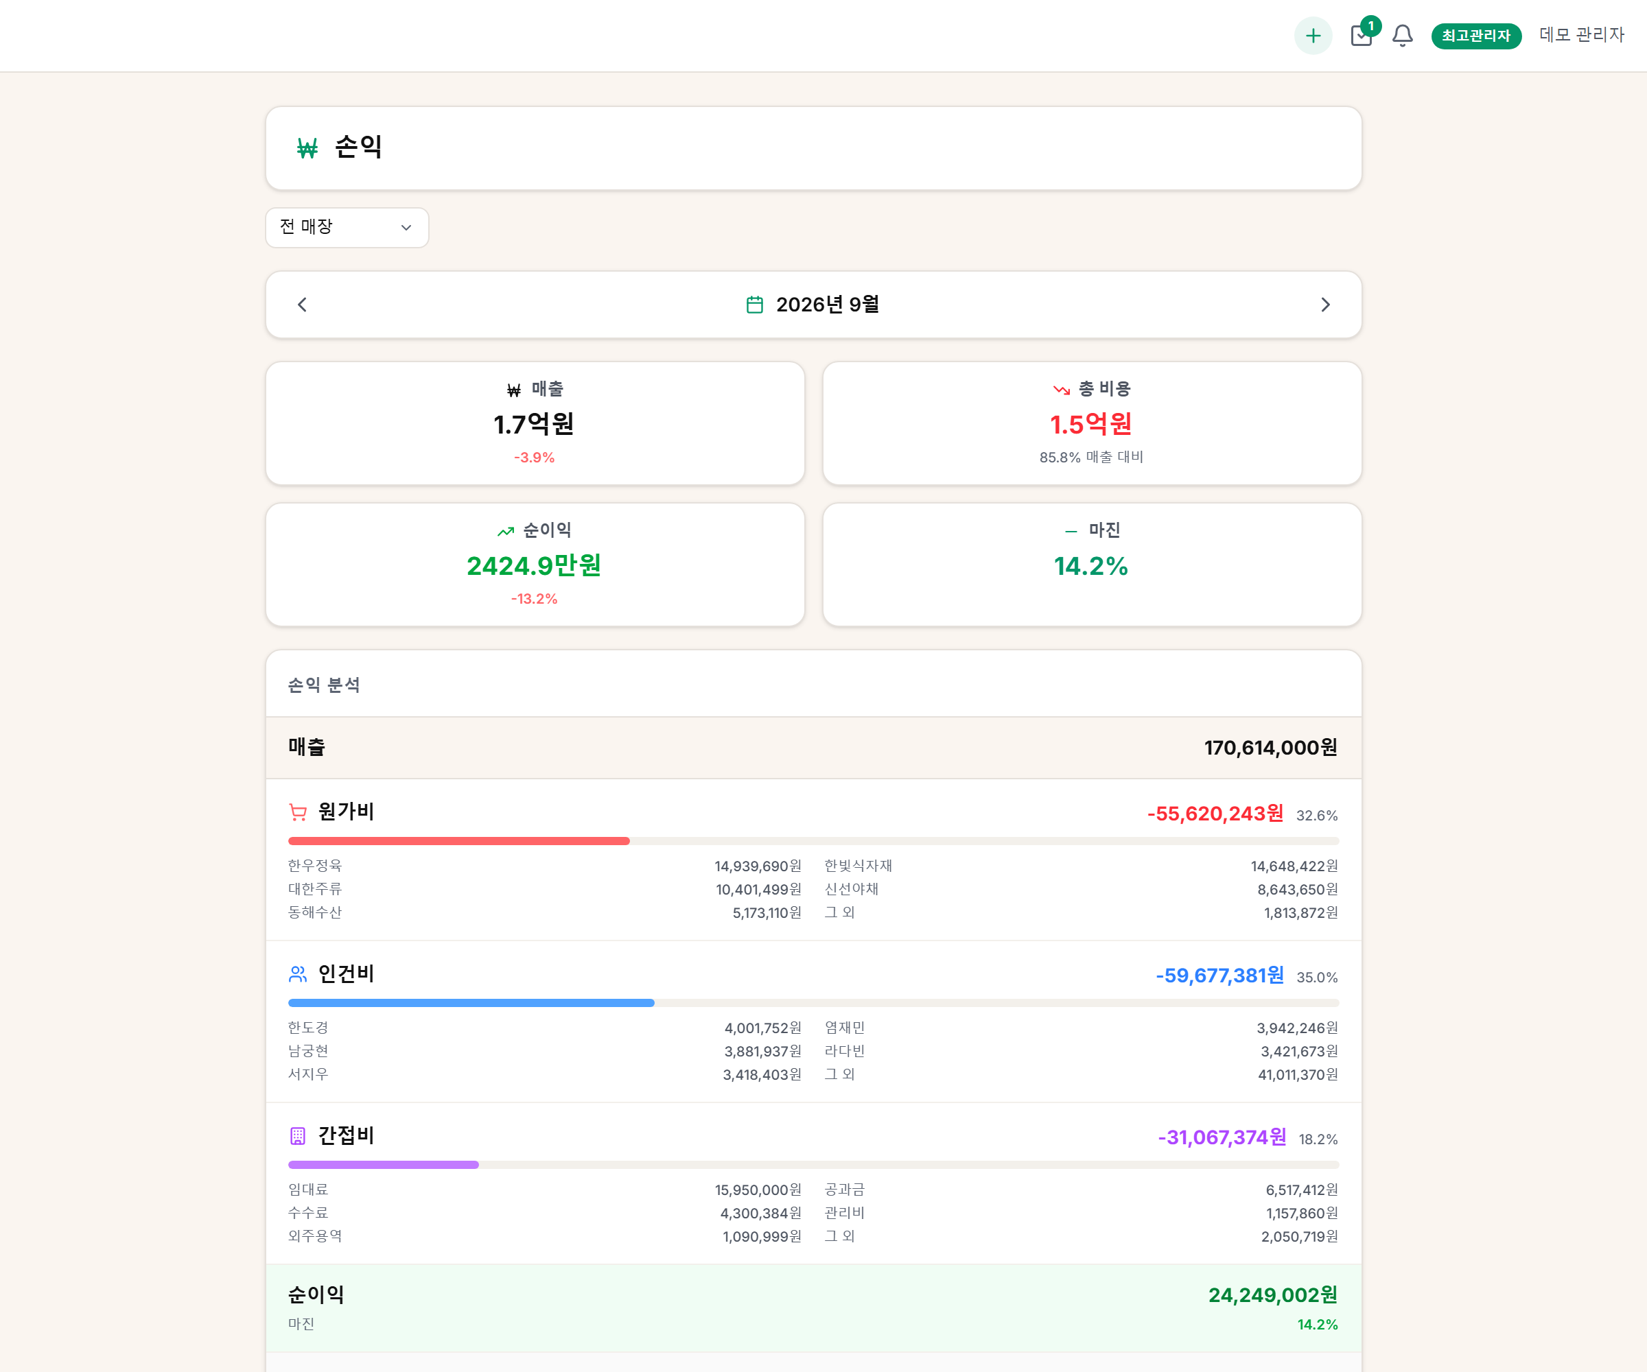
Task: Click the building icon next to 간접비
Action: point(298,1136)
